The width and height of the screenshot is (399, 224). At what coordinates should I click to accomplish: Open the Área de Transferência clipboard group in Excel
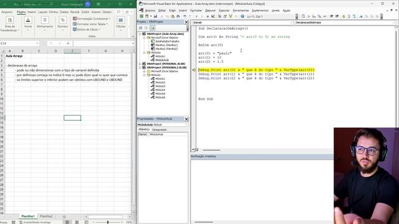click(10, 25)
